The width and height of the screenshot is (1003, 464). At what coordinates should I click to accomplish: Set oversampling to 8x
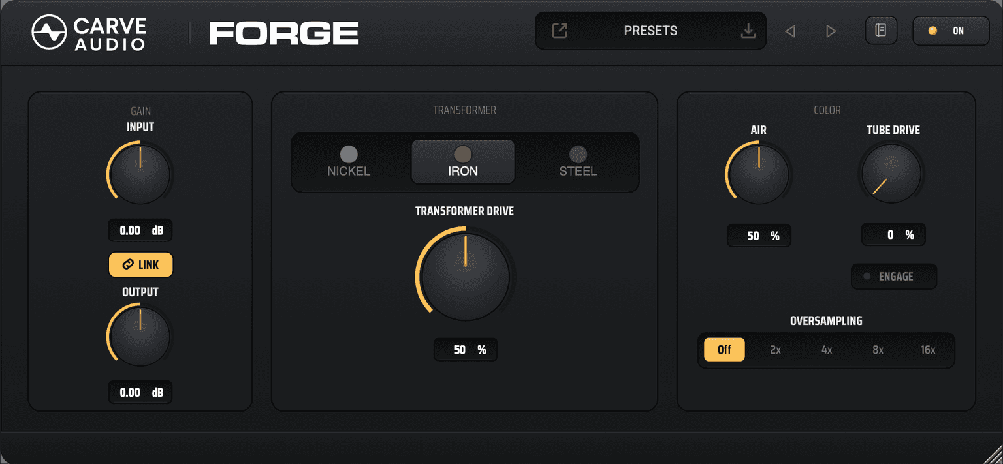878,350
